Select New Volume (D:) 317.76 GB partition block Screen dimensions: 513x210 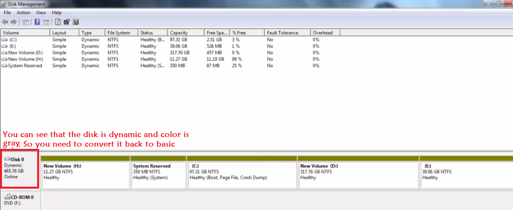[358, 172]
